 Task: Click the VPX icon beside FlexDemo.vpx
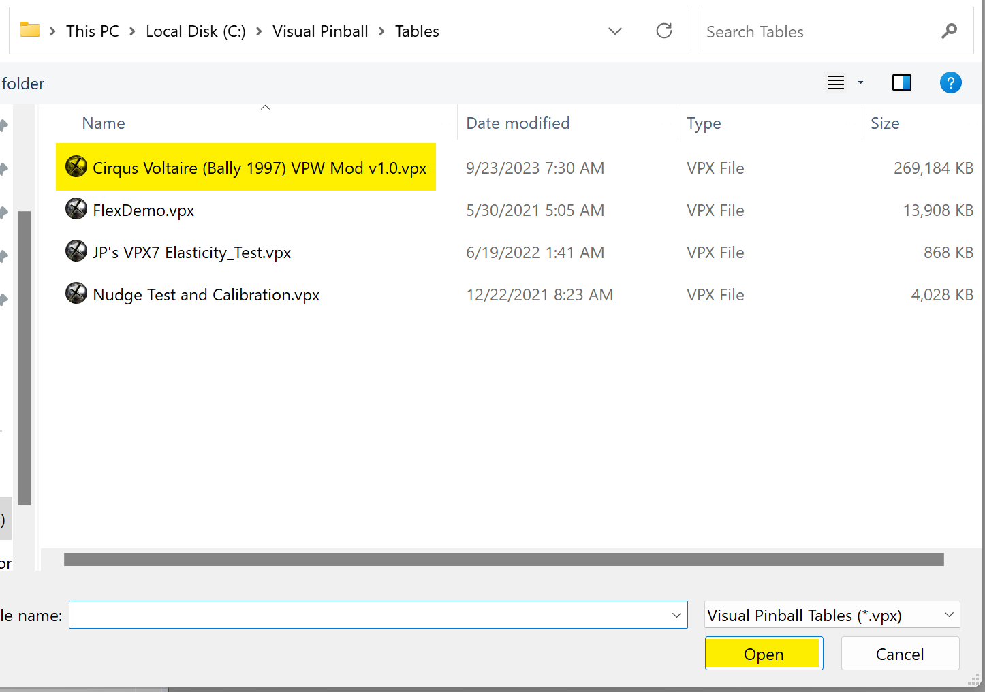click(76, 208)
